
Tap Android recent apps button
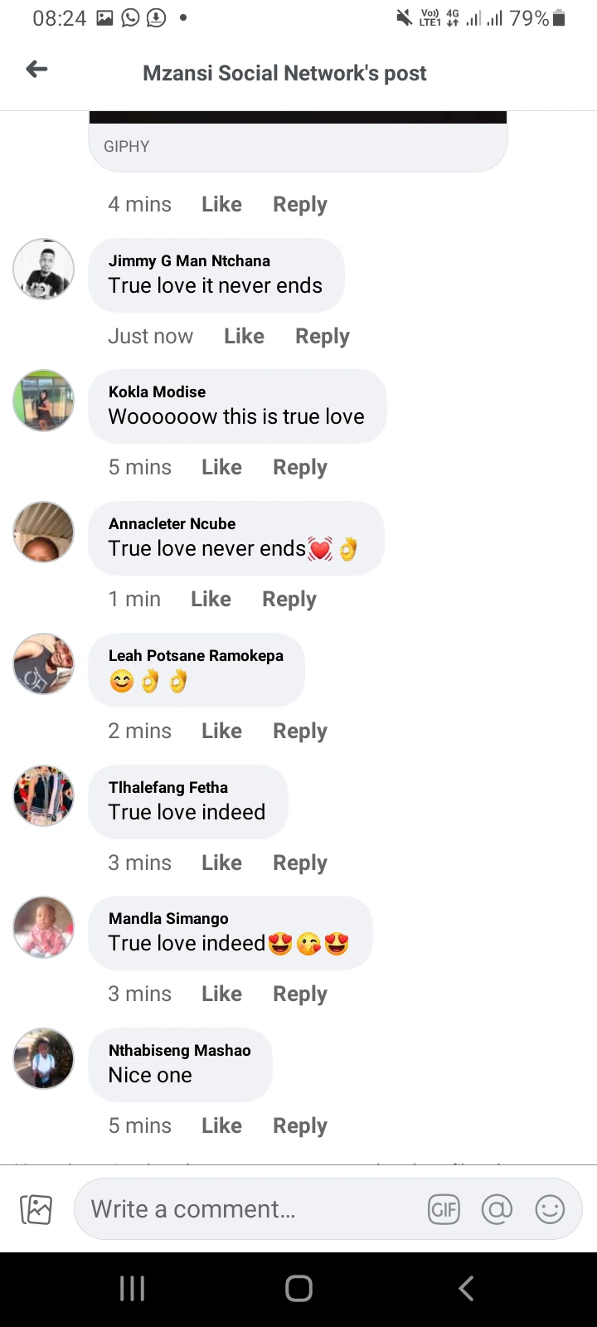133,1288
